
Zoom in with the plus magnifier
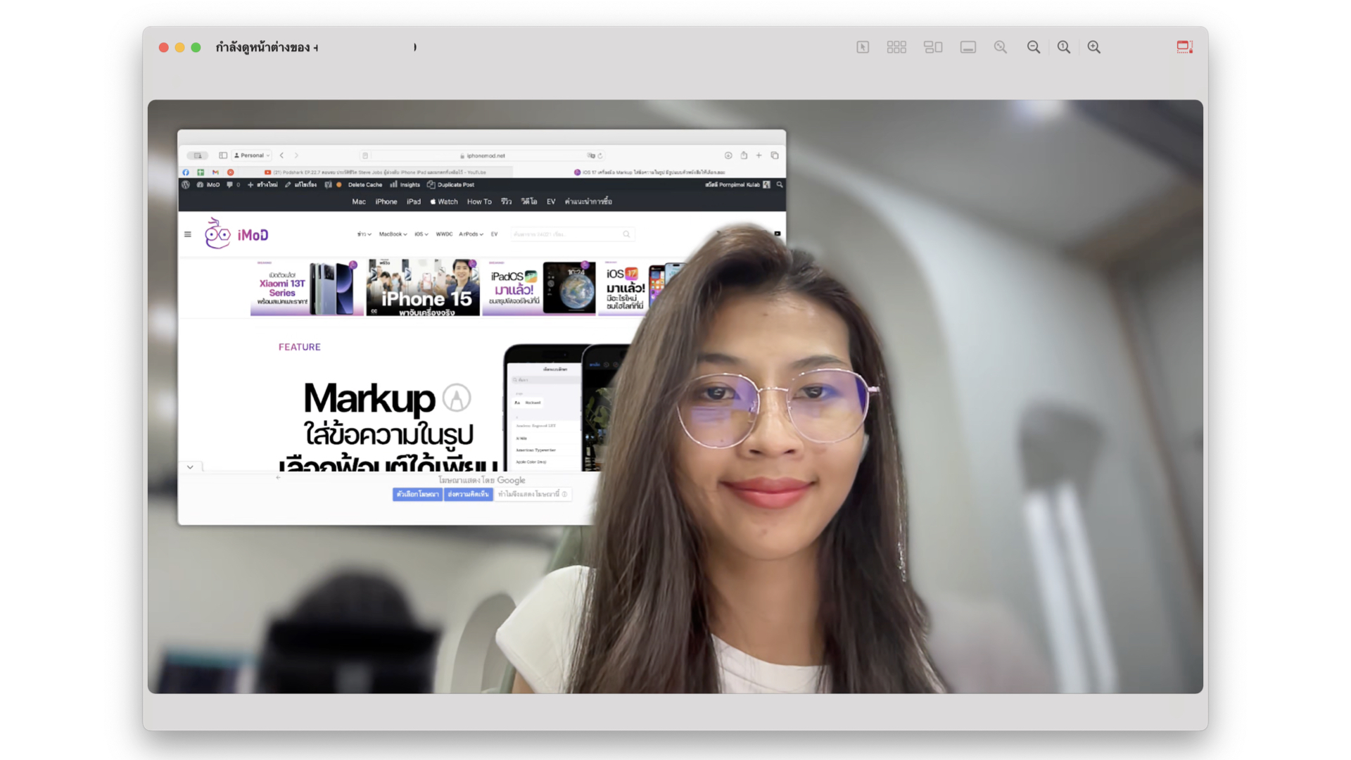pyautogui.click(x=1094, y=47)
